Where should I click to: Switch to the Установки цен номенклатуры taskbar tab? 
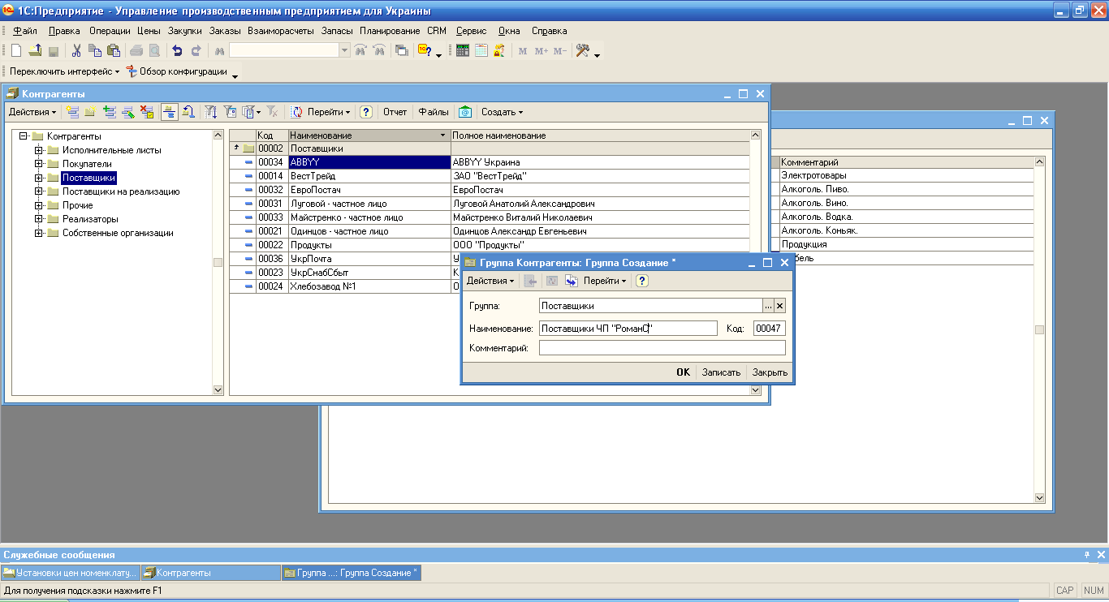click(71, 573)
